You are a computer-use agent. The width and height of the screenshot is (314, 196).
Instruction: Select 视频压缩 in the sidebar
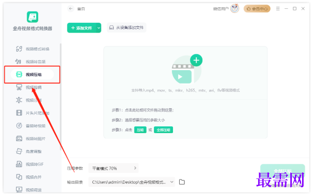[33, 74]
